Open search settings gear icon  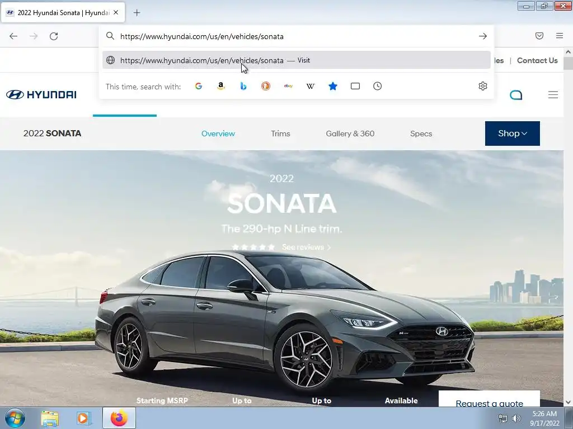[x=483, y=86]
